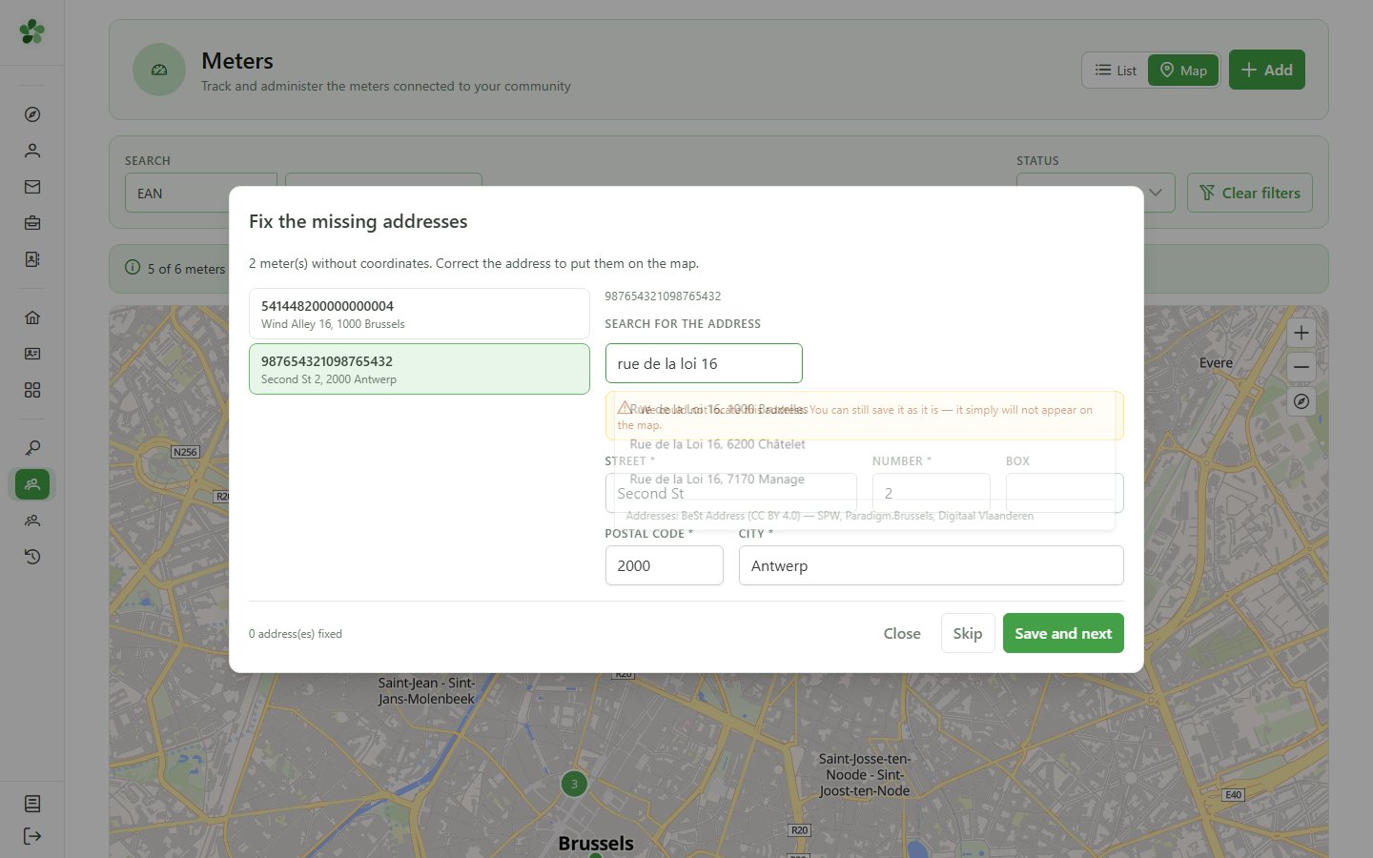Image resolution: width=1373 pixels, height=858 pixels.
Task: Focus the address search field
Action: coord(704,363)
